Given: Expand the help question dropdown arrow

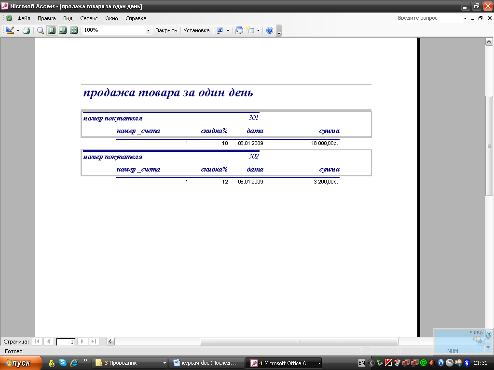Looking at the screenshot, I should 465,18.
